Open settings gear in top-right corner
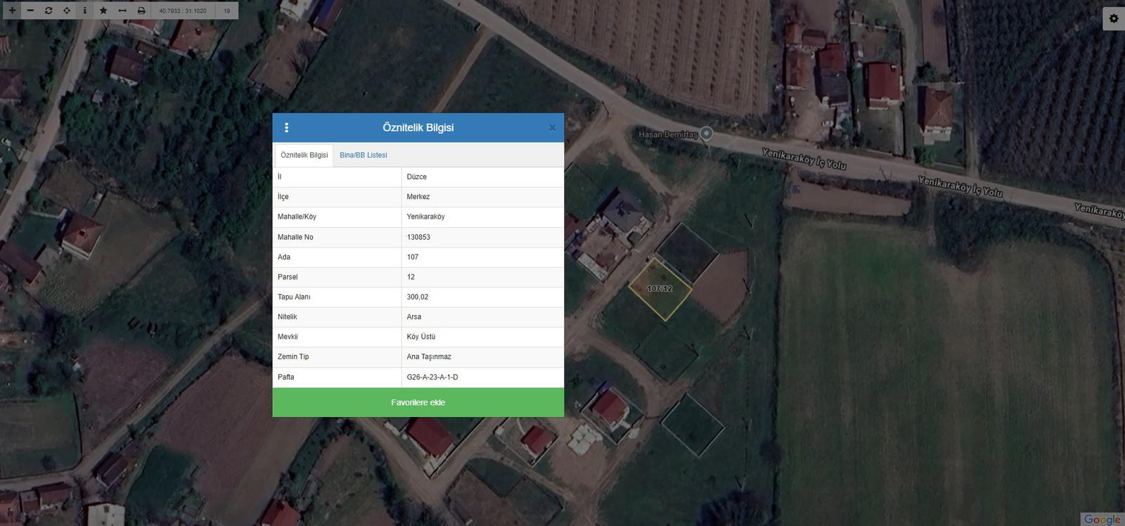The height and width of the screenshot is (526, 1125). 1114,19
